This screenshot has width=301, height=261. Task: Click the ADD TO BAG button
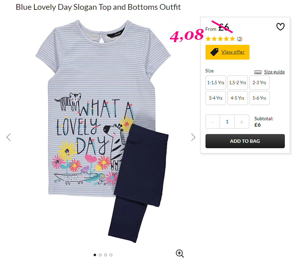pos(245,141)
